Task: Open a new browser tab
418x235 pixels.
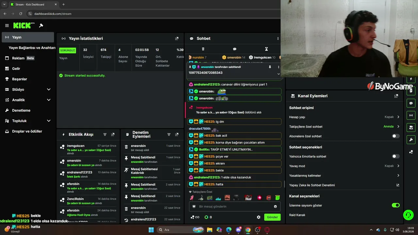Action: [63, 5]
